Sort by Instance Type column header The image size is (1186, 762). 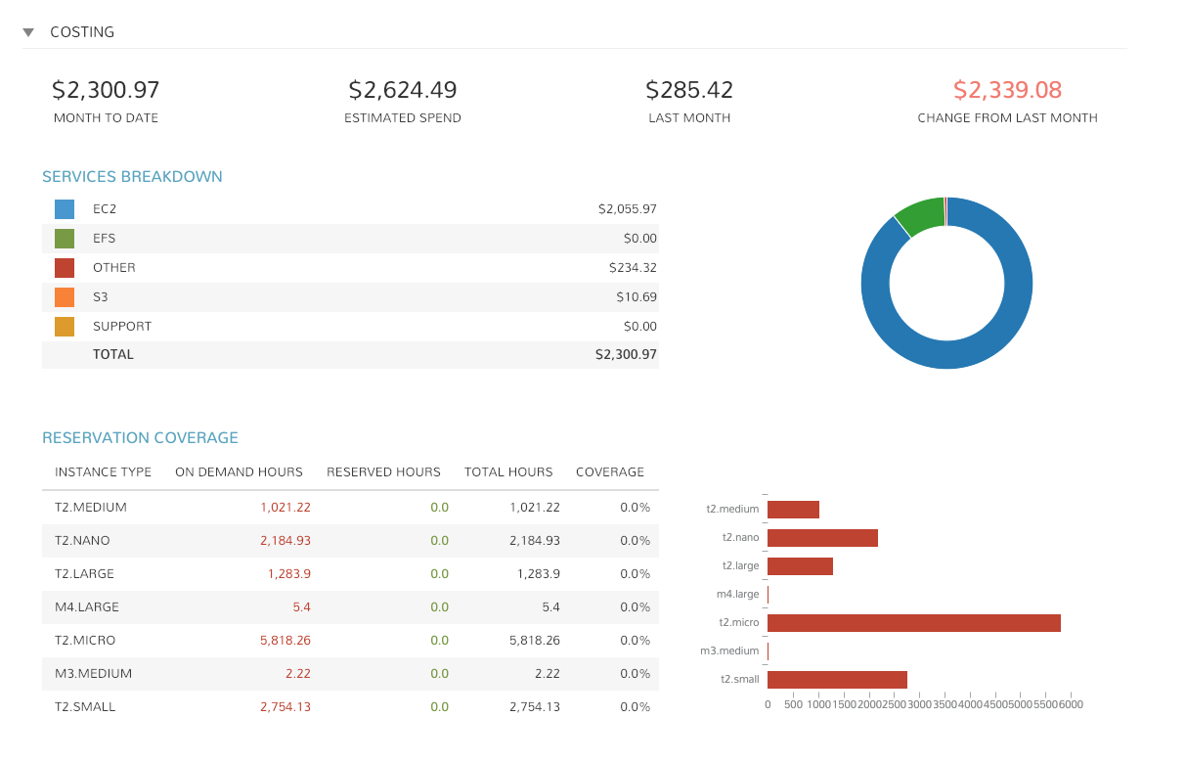pos(103,472)
